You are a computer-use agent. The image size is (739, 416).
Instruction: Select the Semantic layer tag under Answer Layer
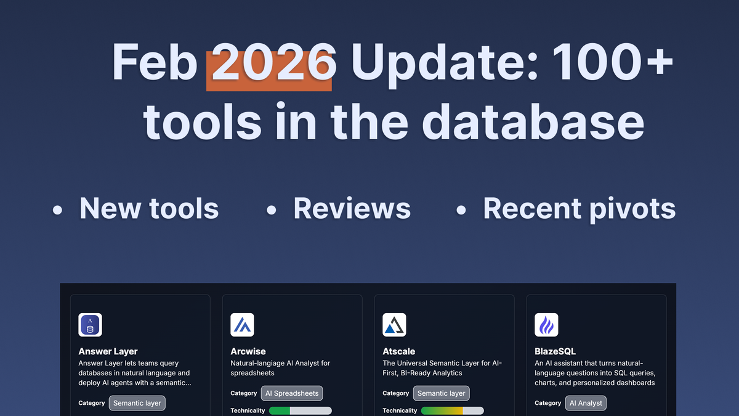[137, 403]
